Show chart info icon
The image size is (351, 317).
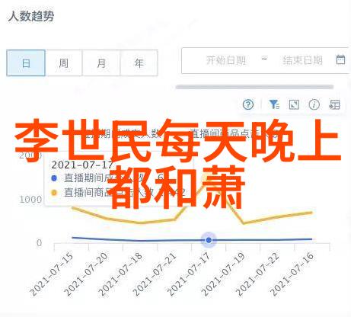[314, 104]
